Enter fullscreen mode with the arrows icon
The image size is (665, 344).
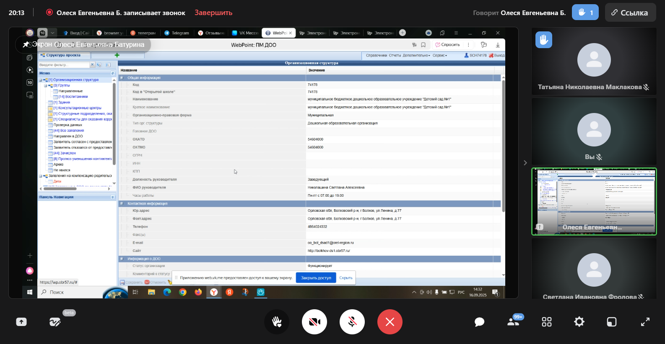645,322
